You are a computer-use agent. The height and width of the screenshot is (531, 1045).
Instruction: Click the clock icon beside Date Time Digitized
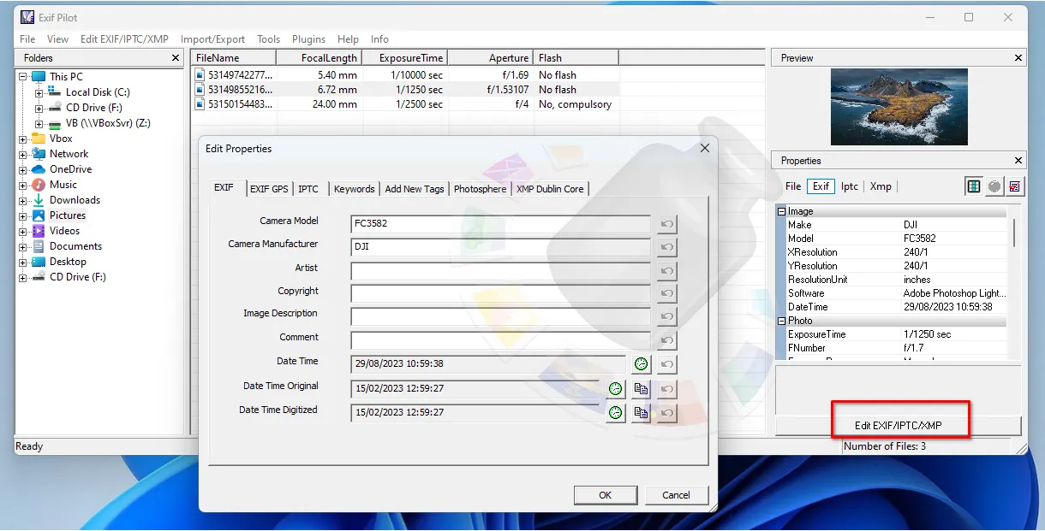tap(616, 413)
